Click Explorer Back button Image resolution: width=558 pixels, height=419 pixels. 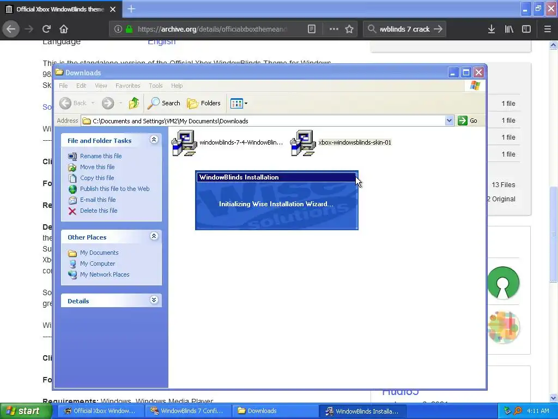click(x=73, y=103)
